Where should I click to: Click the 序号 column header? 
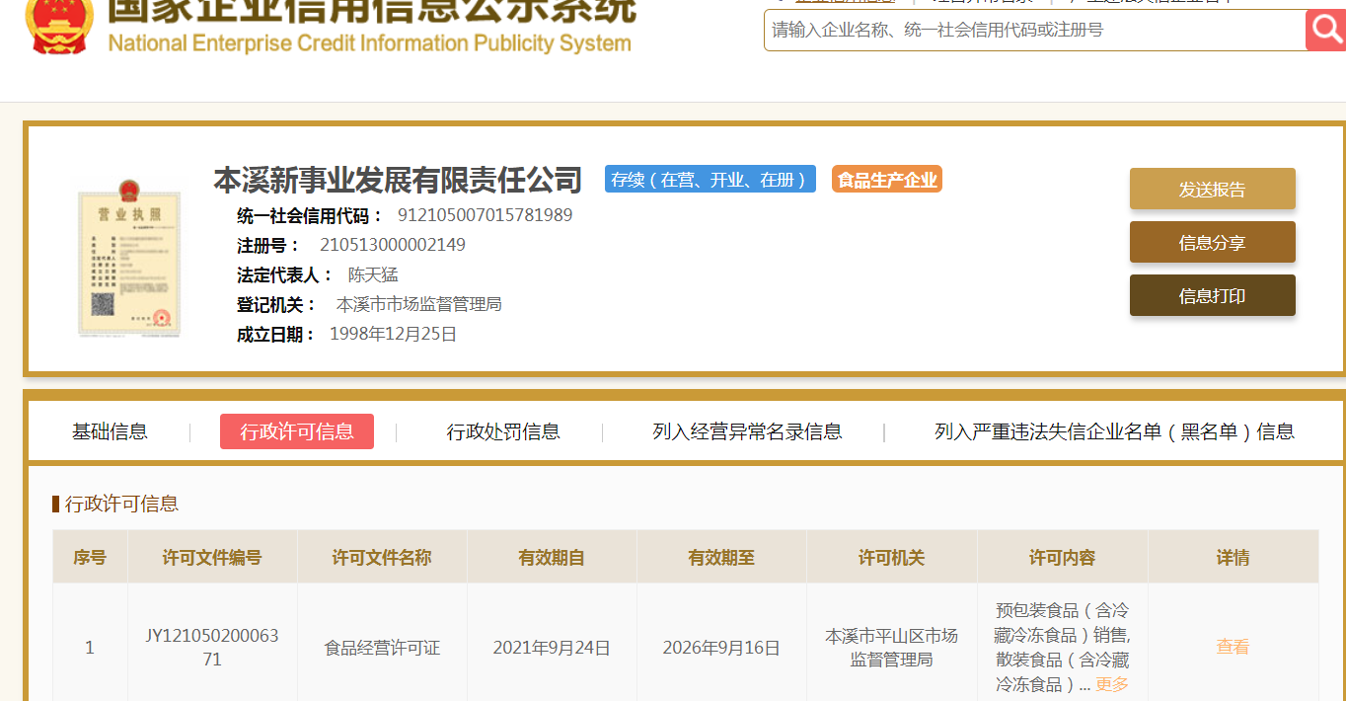90,557
